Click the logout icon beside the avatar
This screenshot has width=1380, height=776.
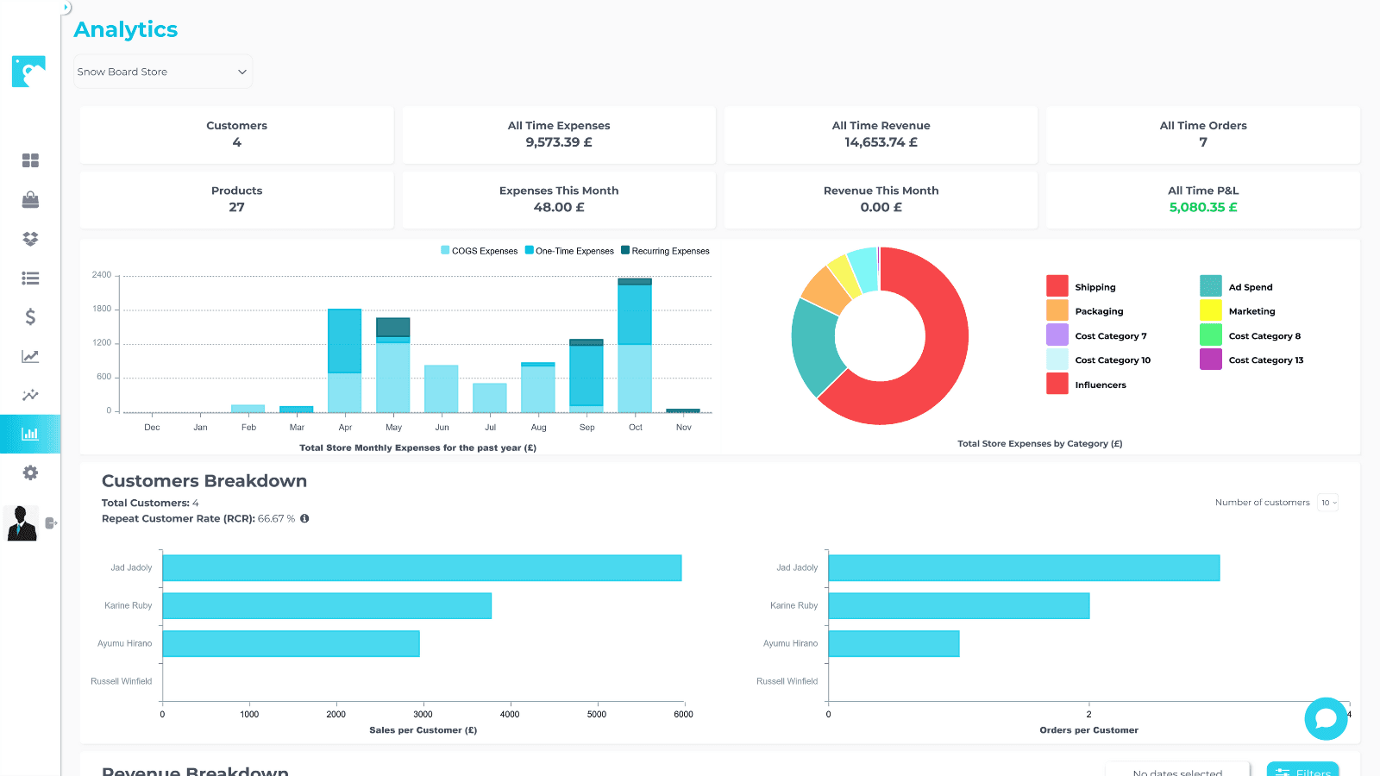(51, 523)
